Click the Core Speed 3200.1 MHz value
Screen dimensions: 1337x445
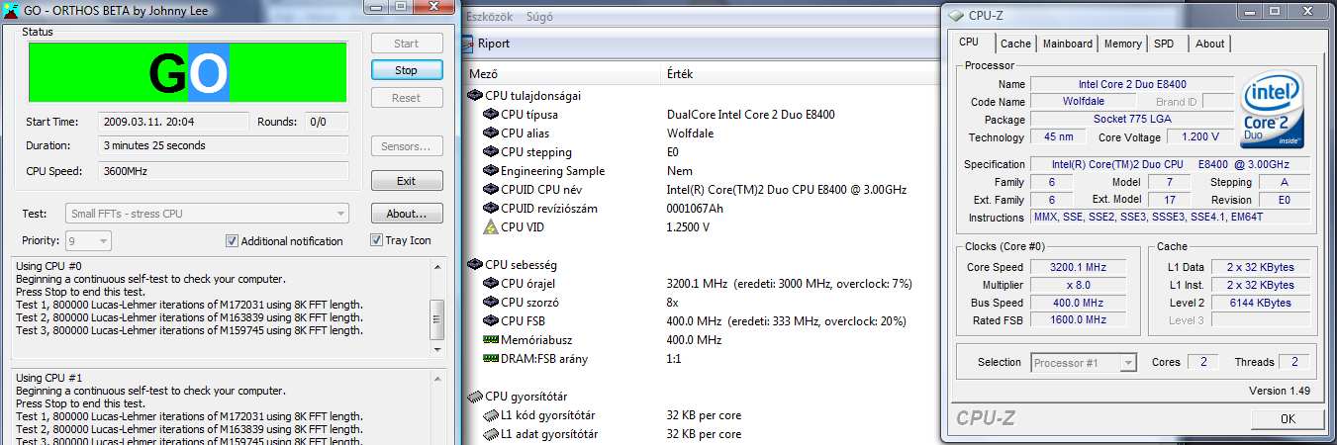(x=1078, y=267)
